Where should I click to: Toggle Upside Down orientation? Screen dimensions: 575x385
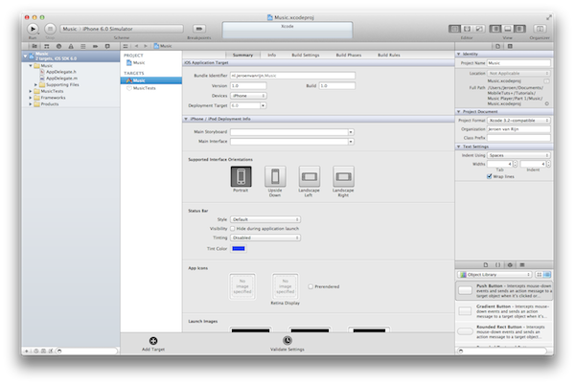[x=275, y=176]
